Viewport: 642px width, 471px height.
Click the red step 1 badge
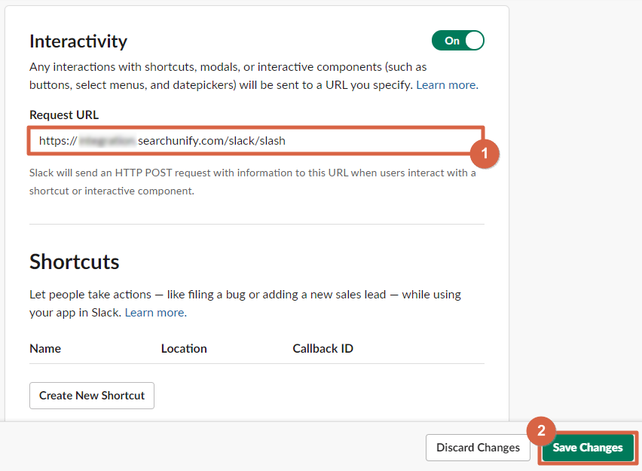[x=485, y=152]
